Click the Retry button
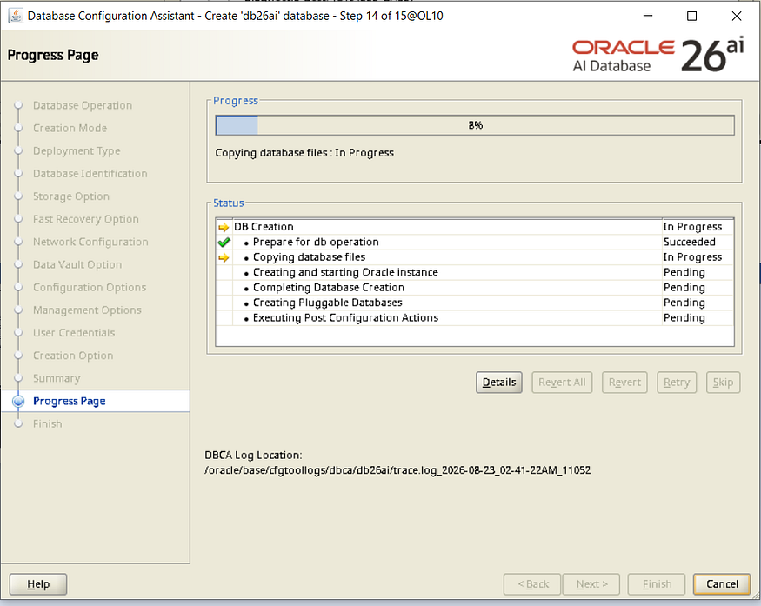The width and height of the screenshot is (761, 606). coord(677,383)
